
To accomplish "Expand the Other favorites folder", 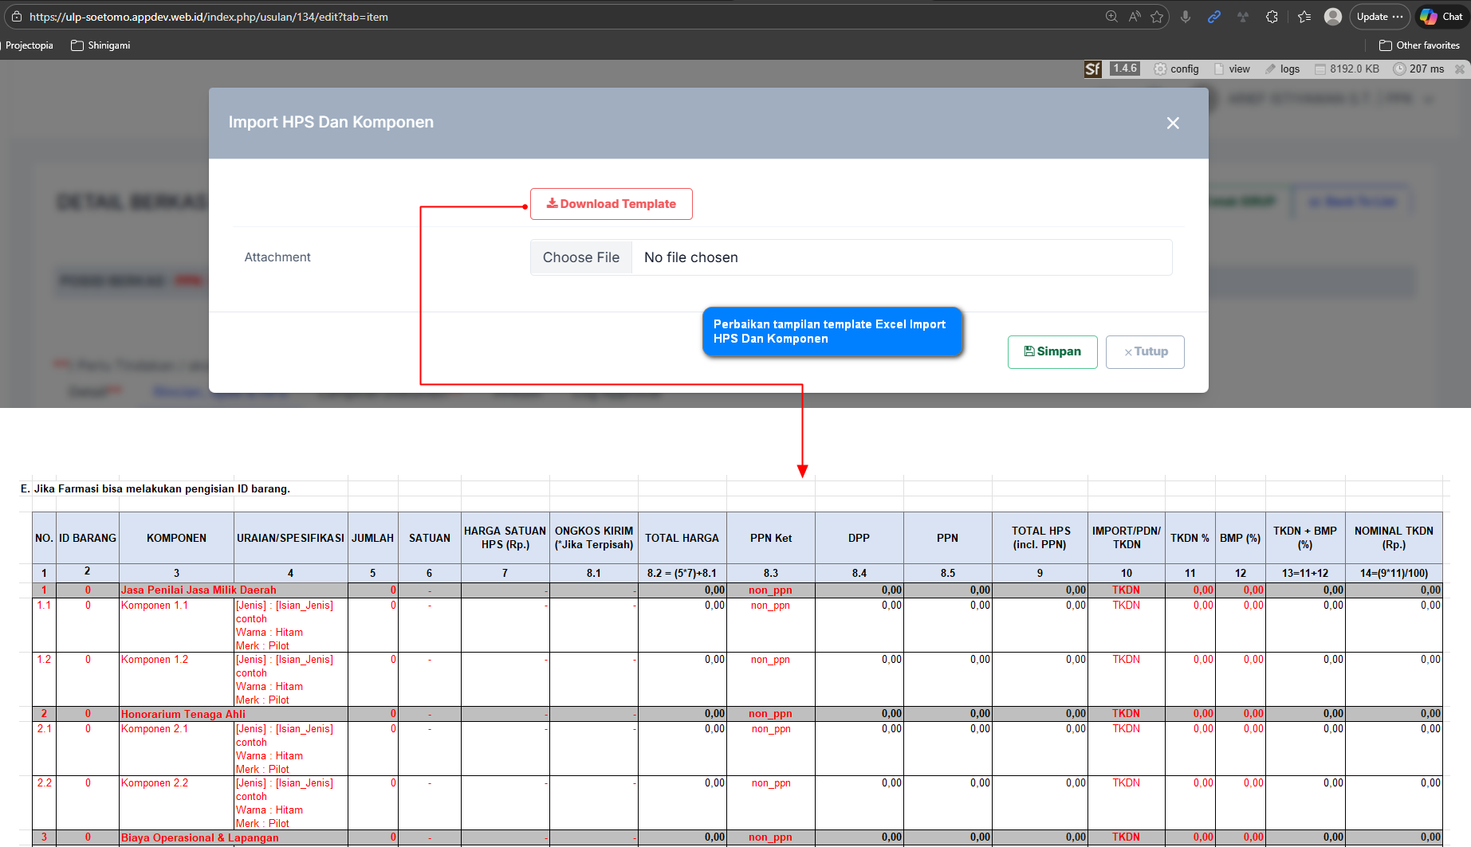I will [x=1419, y=45].
